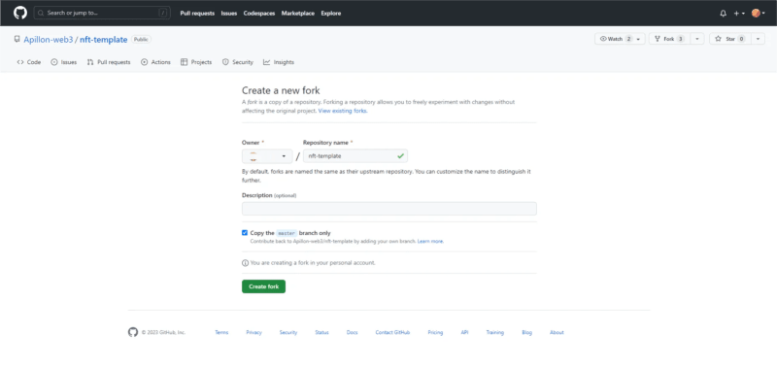
Task: Uncheck Copy the master branch only
Action: click(x=245, y=233)
